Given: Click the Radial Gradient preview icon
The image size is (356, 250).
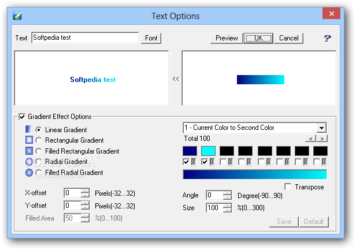Looking at the screenshot, I should click(29, 162).
